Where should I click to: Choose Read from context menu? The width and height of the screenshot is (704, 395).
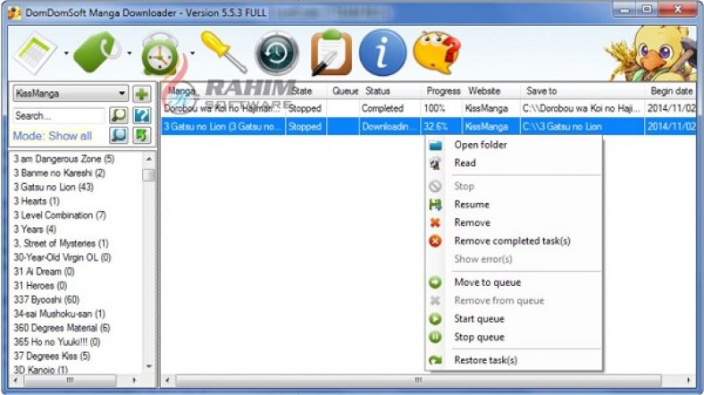click(x=465, y=163)
